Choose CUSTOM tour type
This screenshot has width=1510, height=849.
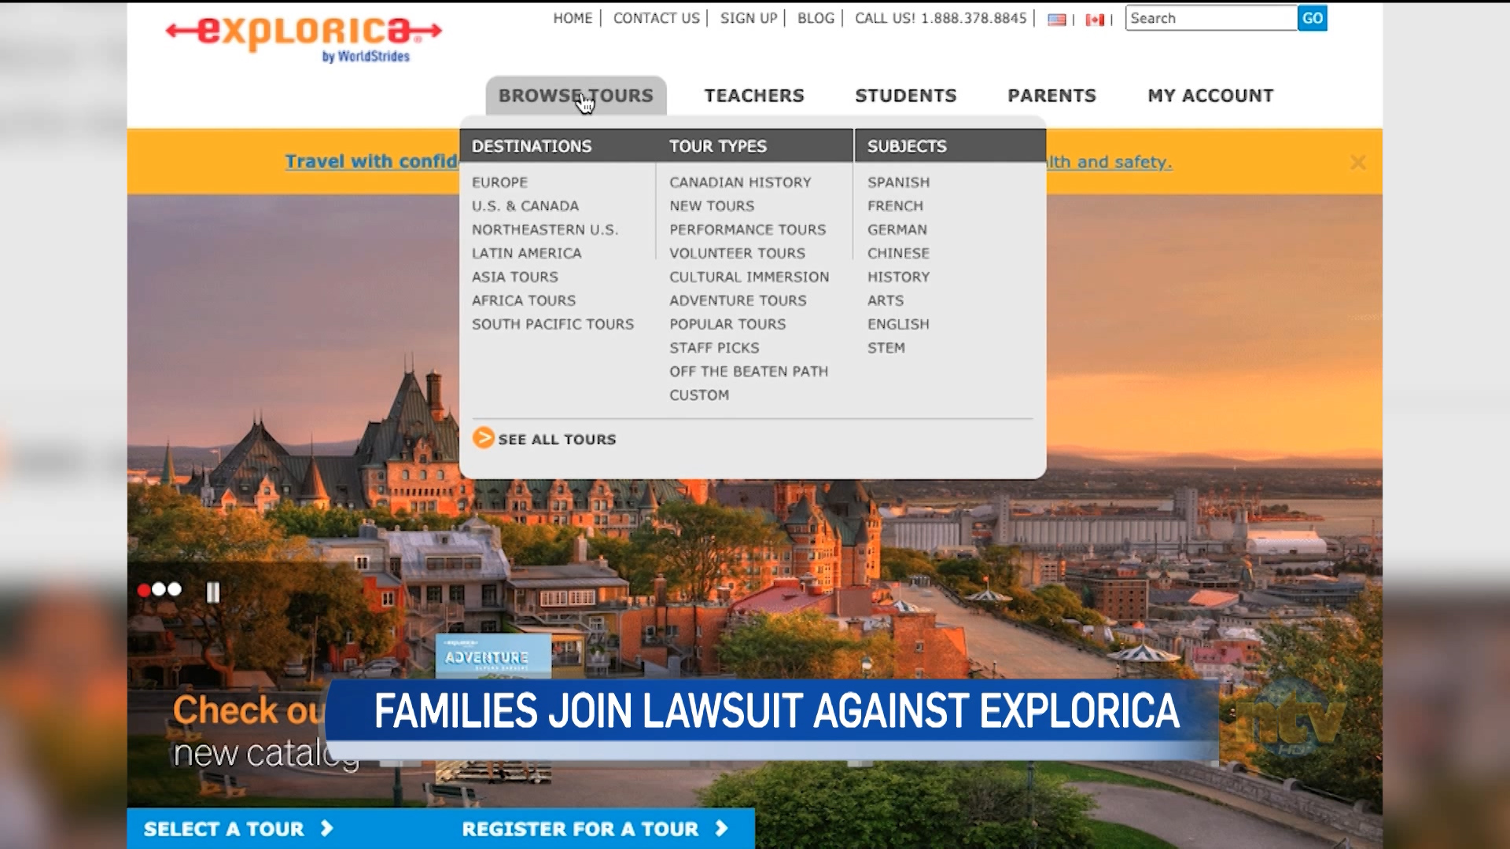pos(699,395)
